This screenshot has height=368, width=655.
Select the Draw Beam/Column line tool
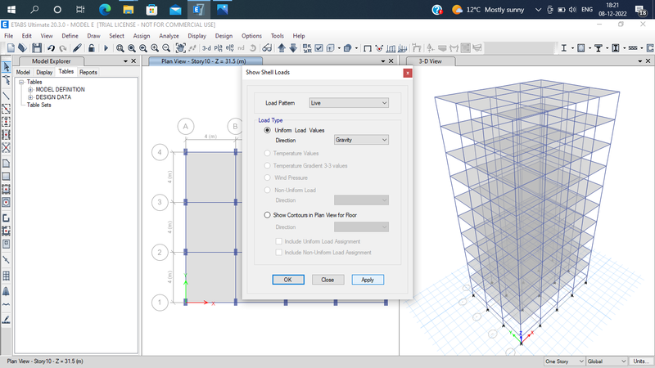7,96
